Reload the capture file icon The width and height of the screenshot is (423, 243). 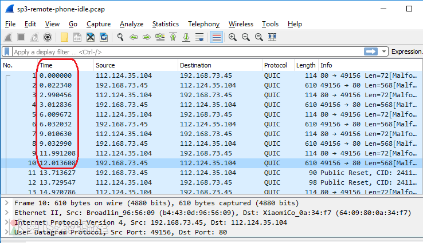[104, 37]
